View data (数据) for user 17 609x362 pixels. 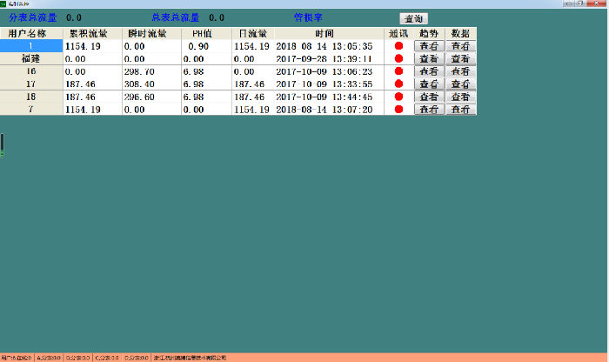click(461, 84)
